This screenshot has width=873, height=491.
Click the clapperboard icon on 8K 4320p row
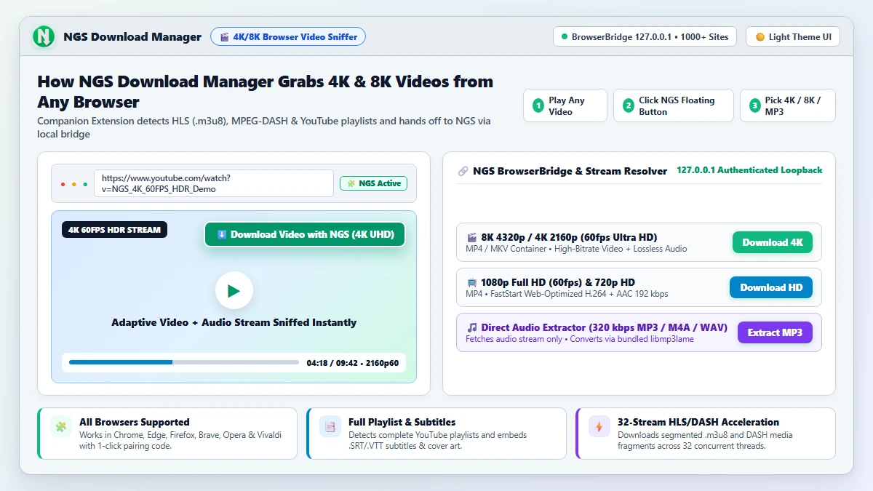pyautogui.click(x=471, y=237)
